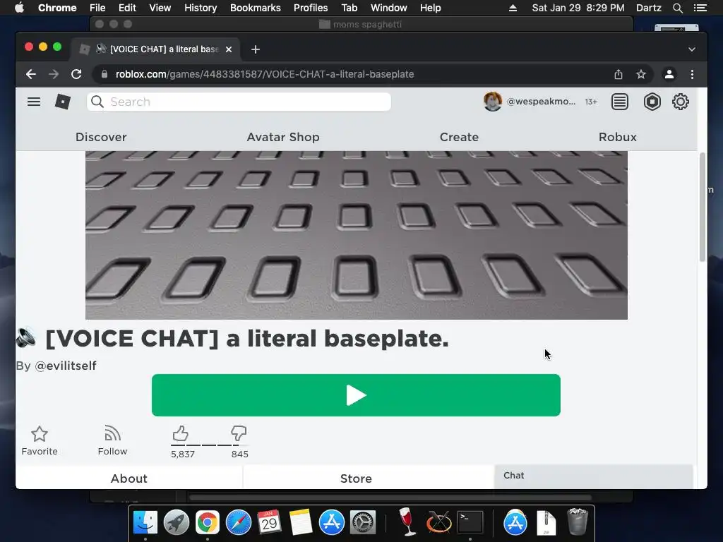
Task: Open the wespeakmo avatar profile picture
Action: (492, 102)
